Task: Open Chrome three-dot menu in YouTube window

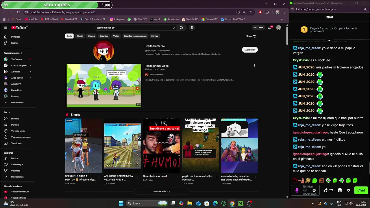Action: (x=284, y=12)
